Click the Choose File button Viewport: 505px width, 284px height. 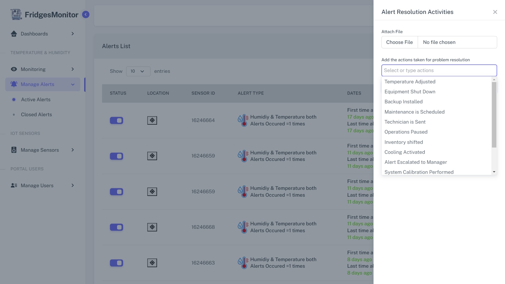[x=399, y=42]
